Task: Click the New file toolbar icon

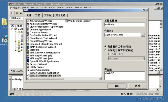Action: pos(12,13)
